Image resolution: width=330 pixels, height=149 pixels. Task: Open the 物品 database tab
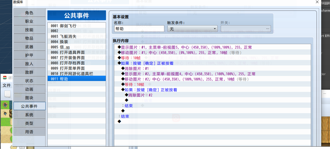pyautogui.click(x=29, y=38)
